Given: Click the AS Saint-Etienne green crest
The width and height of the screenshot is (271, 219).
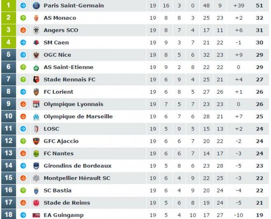Looking at the screenshot, I should pyautogui.click(x=36, y=67).
